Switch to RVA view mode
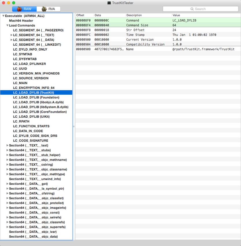Image resolution: width=241 pixels, height=246 pixels. tap(48, 9)
